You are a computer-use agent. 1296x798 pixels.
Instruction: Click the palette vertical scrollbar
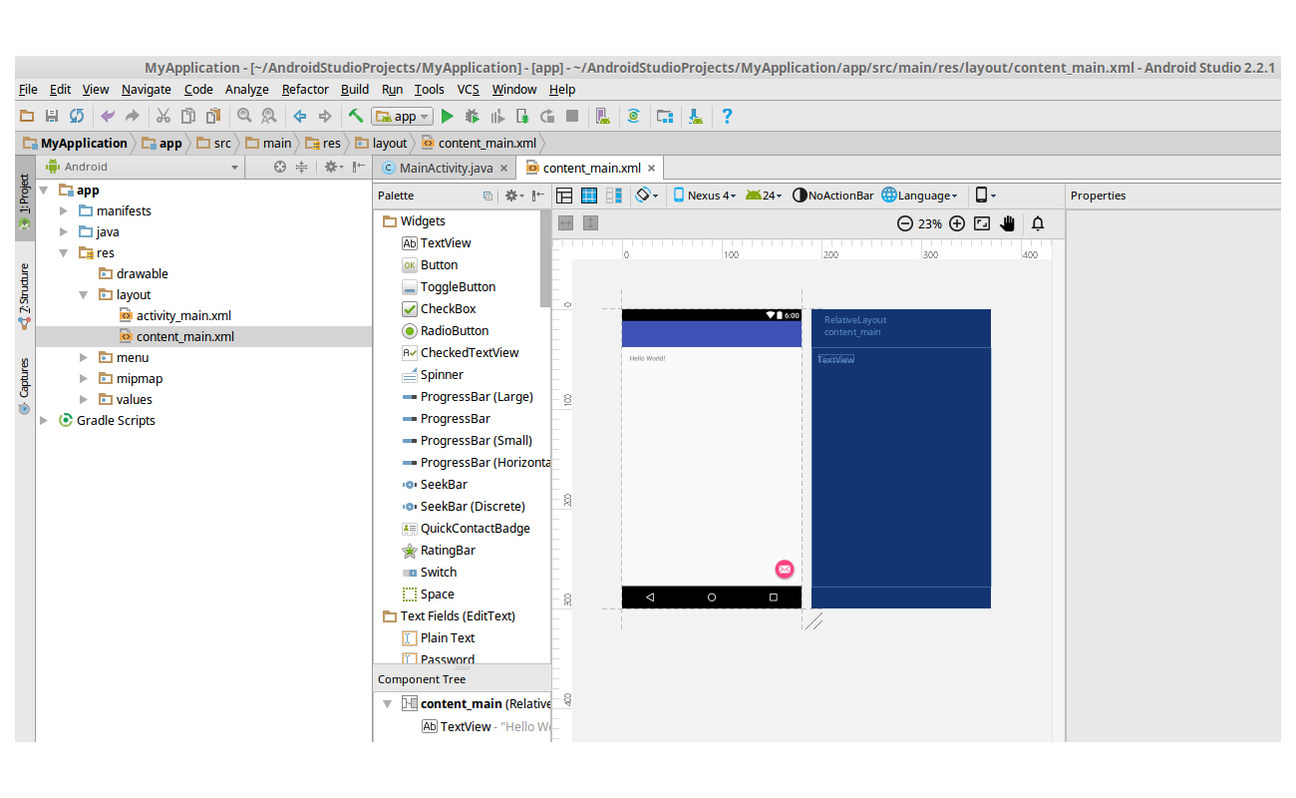[x=545, y=259]
